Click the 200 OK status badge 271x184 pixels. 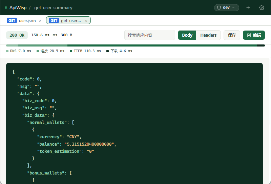click(x=17, y=35)
